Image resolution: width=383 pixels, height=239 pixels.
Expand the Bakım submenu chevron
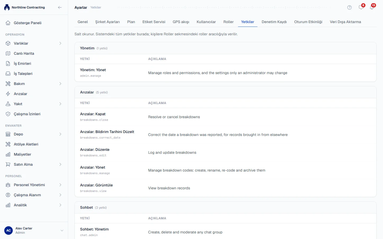(60, 84)
